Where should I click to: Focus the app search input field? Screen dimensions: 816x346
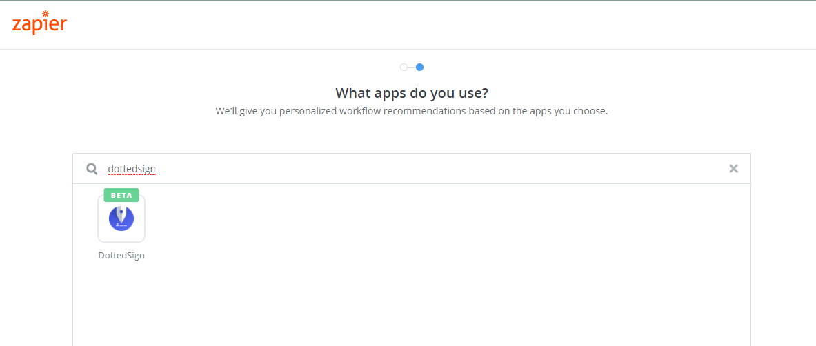(x=412, y=169)
